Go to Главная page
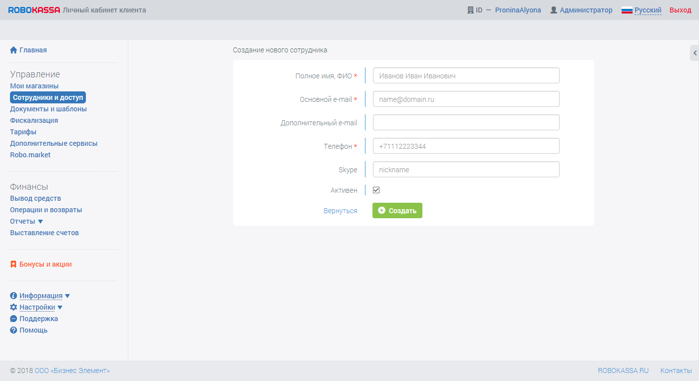The width and height of the screenshot is (699, 381). [x=33, y=50]
